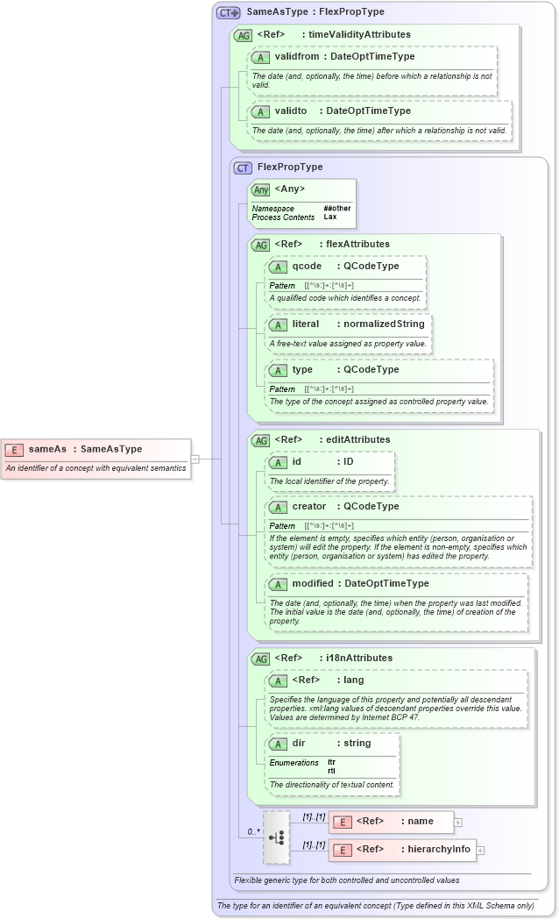This screenshot has height=919, width=559.
Task: Click the qcode Pattern value
Action: point(329,285)
